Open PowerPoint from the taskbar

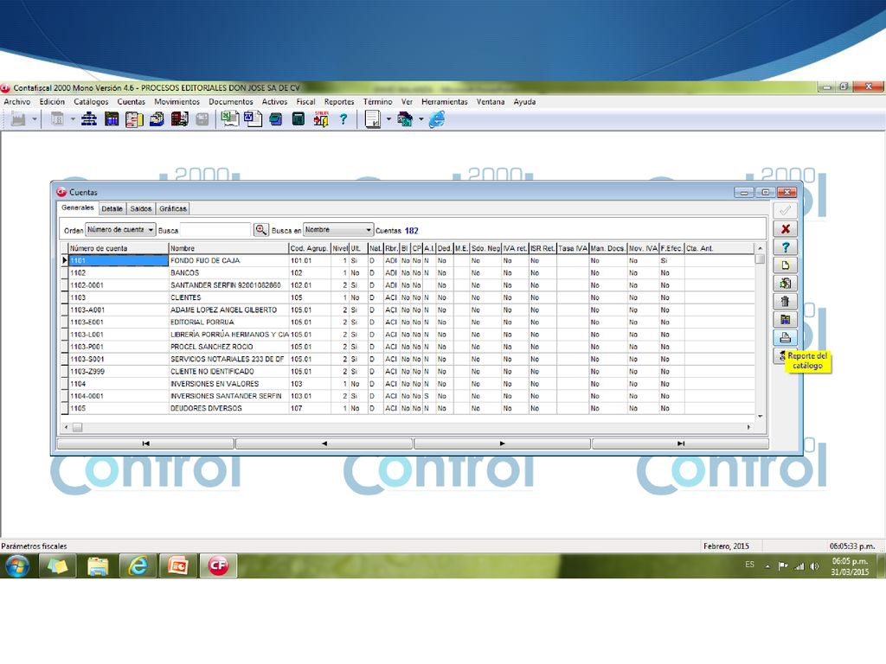pos(177,565)
